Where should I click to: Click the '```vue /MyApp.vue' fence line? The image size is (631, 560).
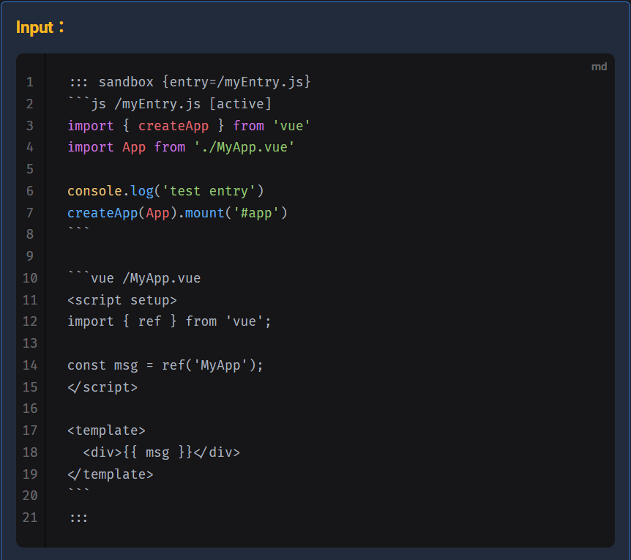(135, 278)
